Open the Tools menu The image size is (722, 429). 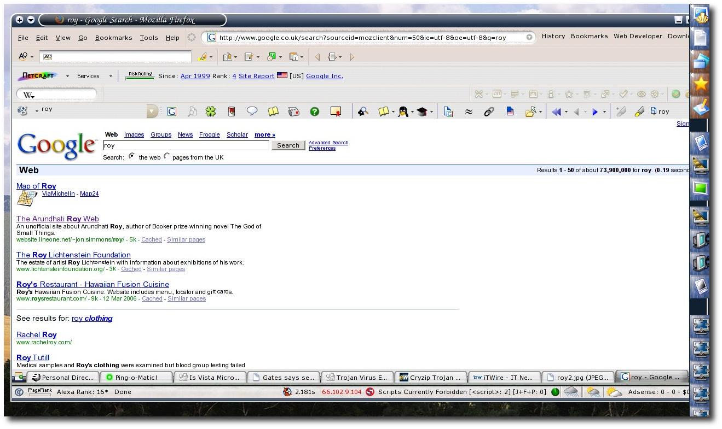[148, 38]
